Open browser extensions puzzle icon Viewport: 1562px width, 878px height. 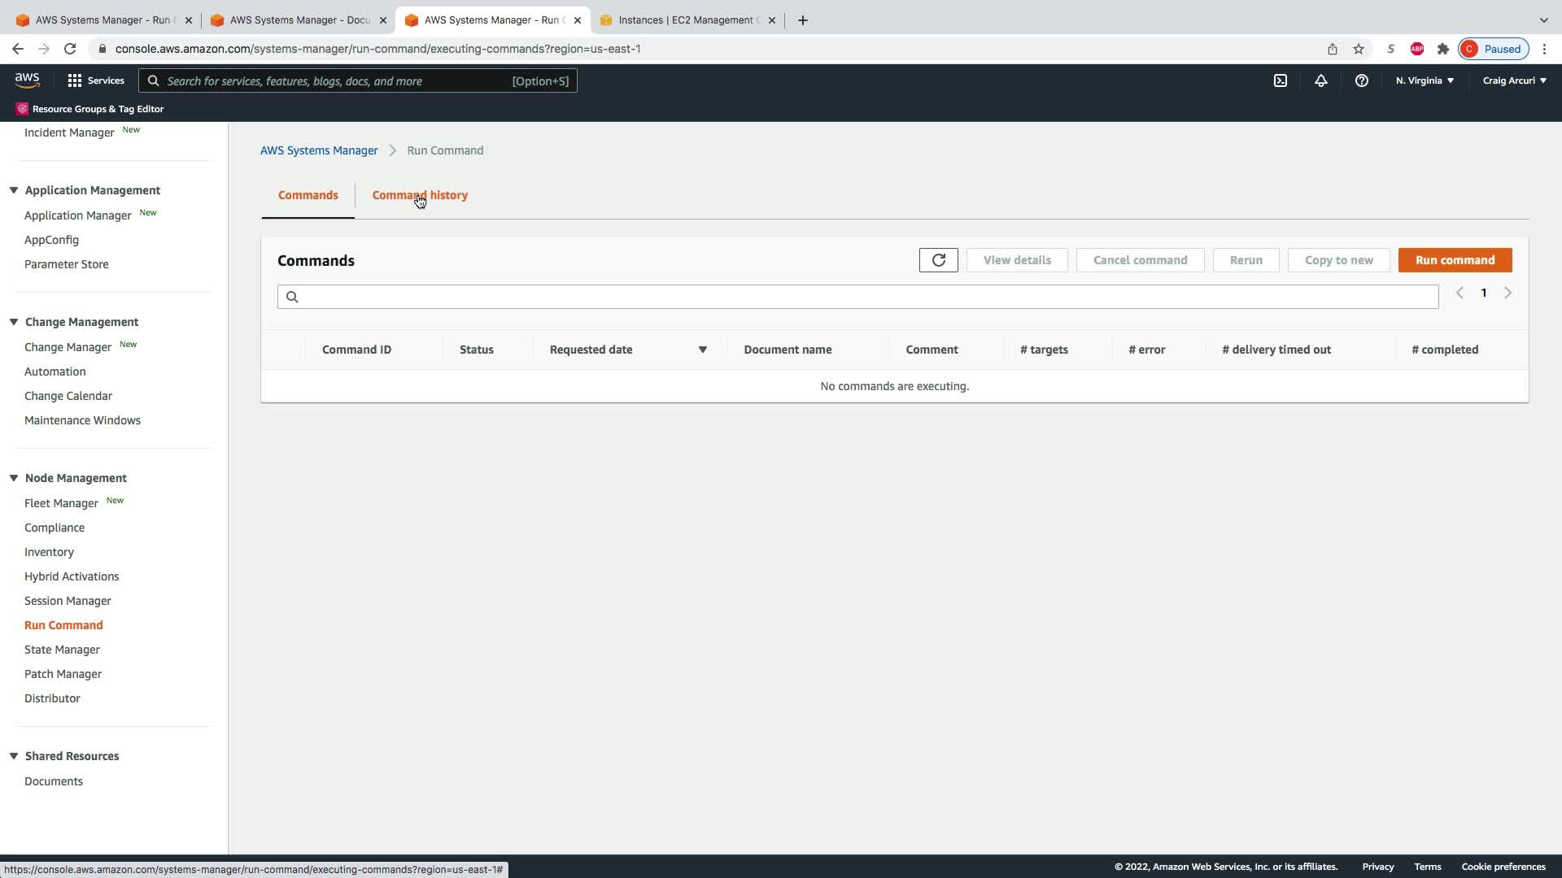click(1442, 49)
